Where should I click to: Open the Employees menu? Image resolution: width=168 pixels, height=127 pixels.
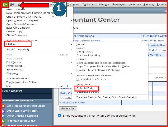point(120,5)
